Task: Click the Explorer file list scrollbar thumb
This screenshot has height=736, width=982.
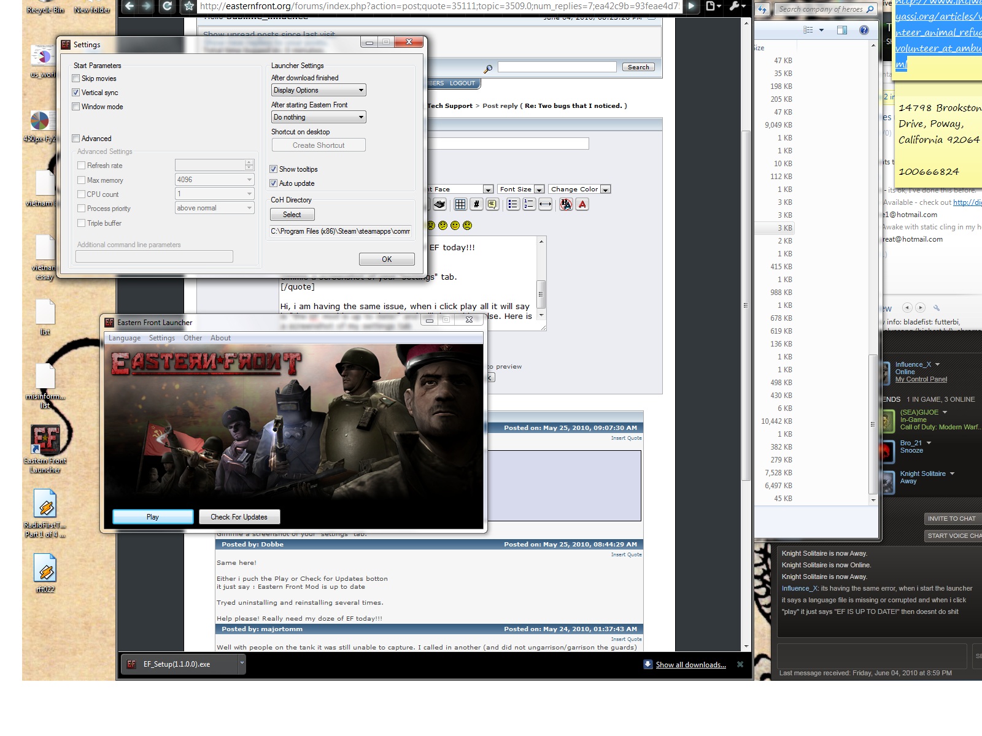Action: (873, 424)
